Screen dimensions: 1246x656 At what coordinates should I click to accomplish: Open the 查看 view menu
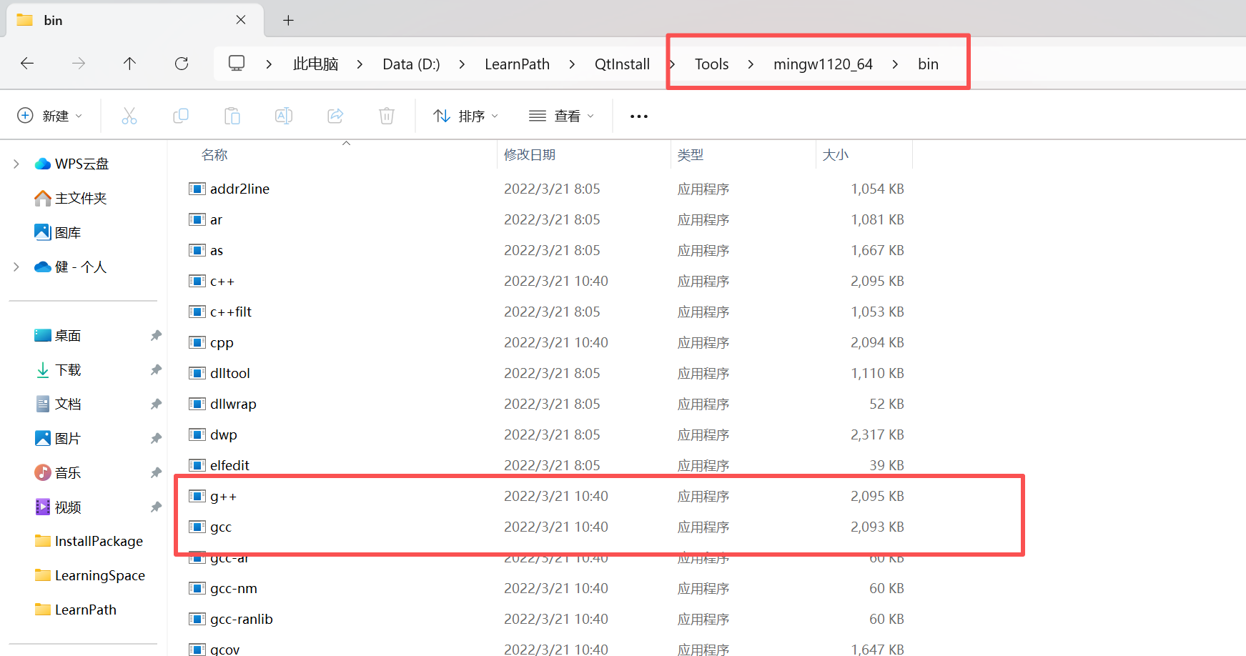coord(562,116)
